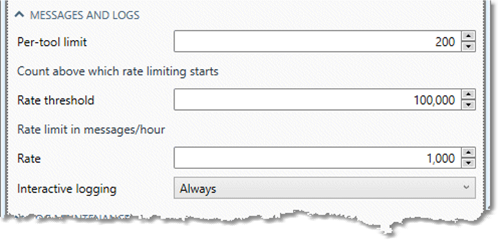This screenshot has width=498, height=241.
Task: Decrease Per-tool limit with down arrow
Action: pyautogui.click(x=468, y=46)
